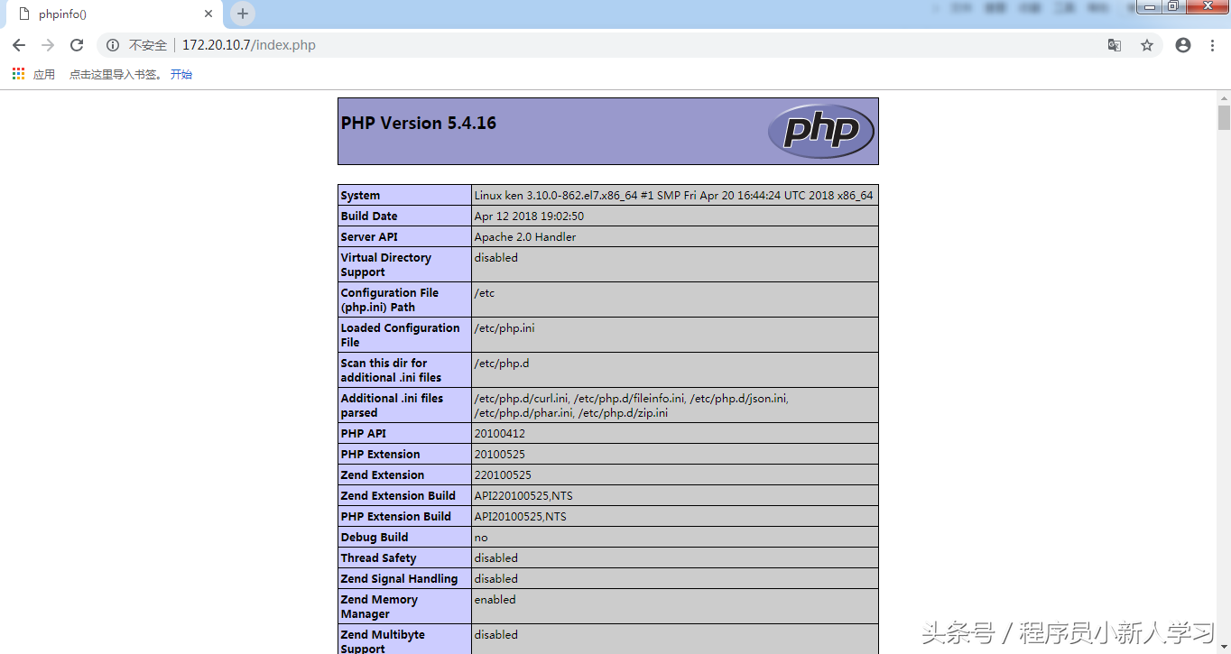Screen dimensions: 1231x654
Task: Click the /etc/php.ini value
Action: (x=504, y=328)
